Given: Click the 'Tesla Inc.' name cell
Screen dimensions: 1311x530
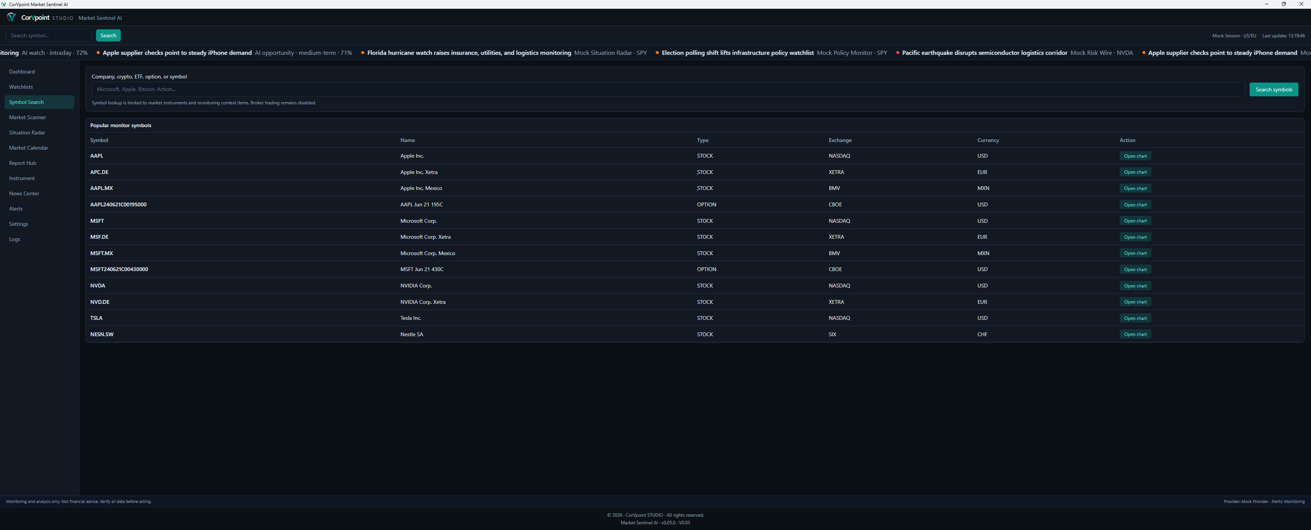Looking at the screenshot, I should pos(411,318).
